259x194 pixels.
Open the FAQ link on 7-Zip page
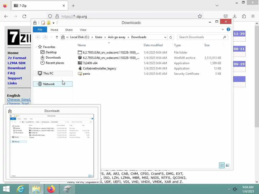pyautogui.click(x=11, y=73)
